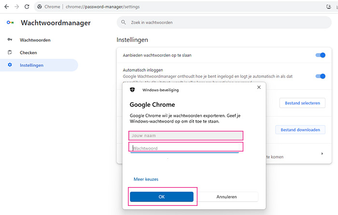Click the Chrome logo in address bar
The height and width of the screenshot is (215, 338).
pyautogui.click(x=40, y=7)
